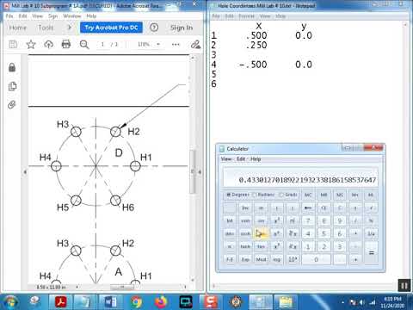Image resolution: width=413 pixels, height=310 pixels.
Task: Switch to the Home tab in Acrobat
Action: [18, 28]
